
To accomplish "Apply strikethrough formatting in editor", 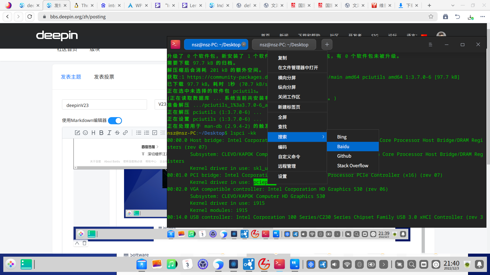I will coord(117,133).
